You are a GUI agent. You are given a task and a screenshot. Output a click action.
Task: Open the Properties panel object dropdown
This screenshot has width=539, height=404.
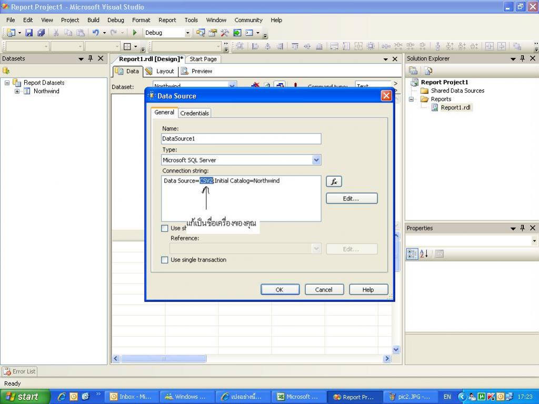coord(534,241)
